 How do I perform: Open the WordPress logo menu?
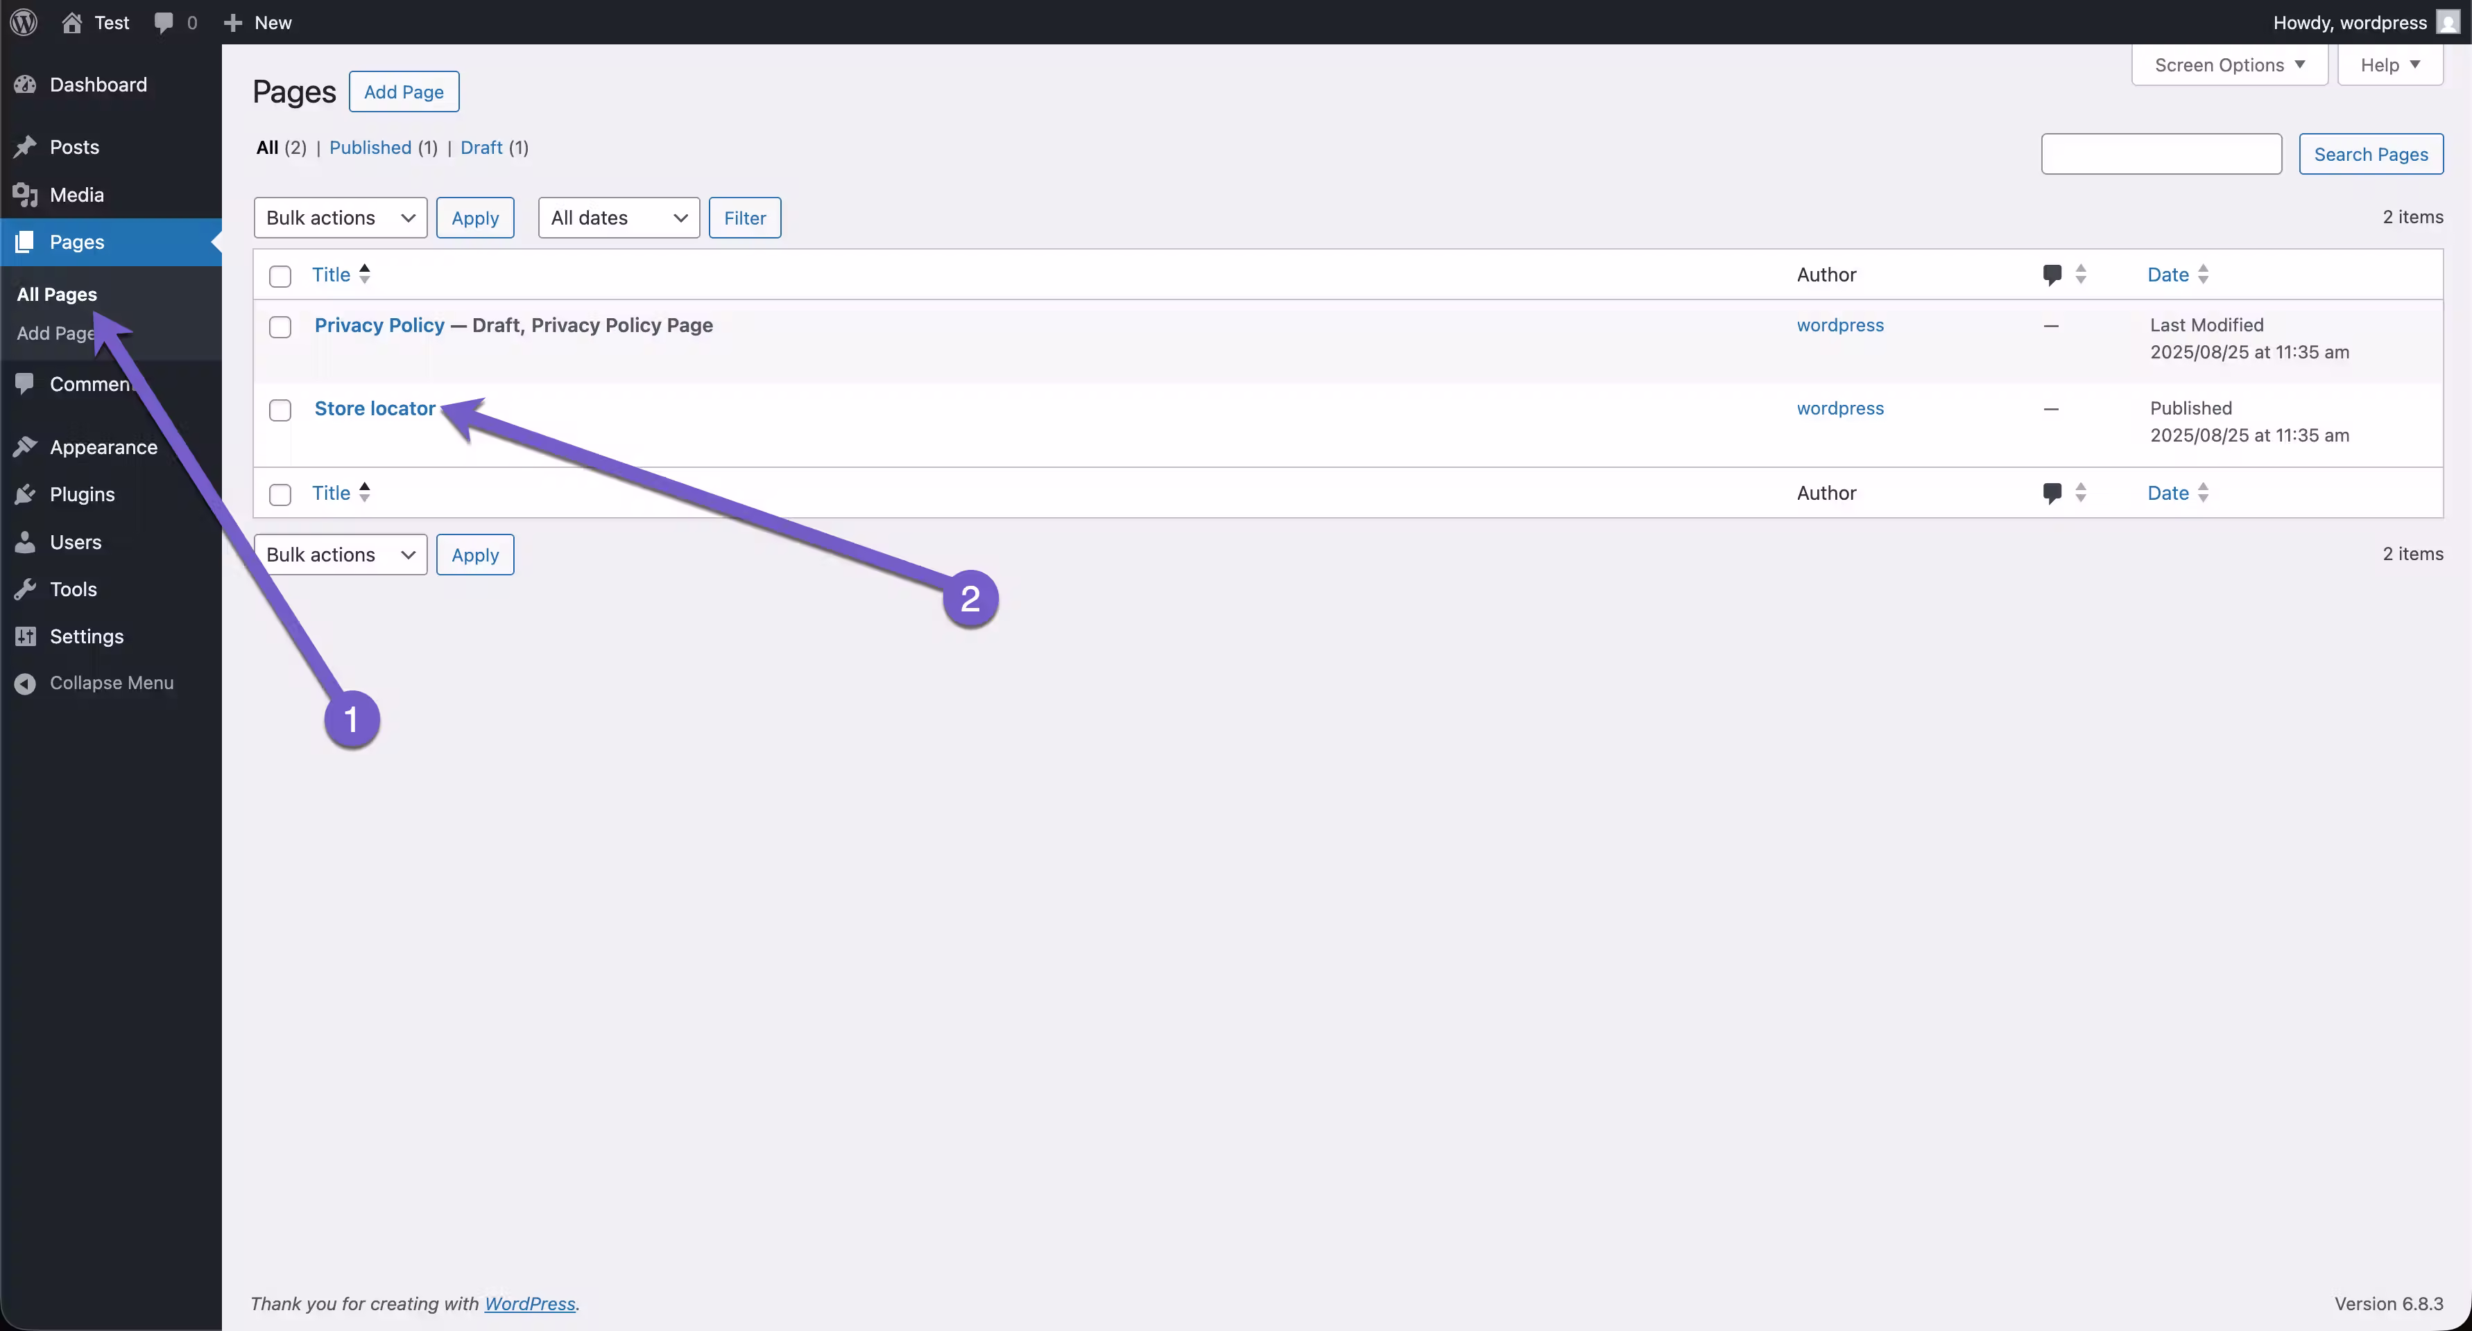22,22
